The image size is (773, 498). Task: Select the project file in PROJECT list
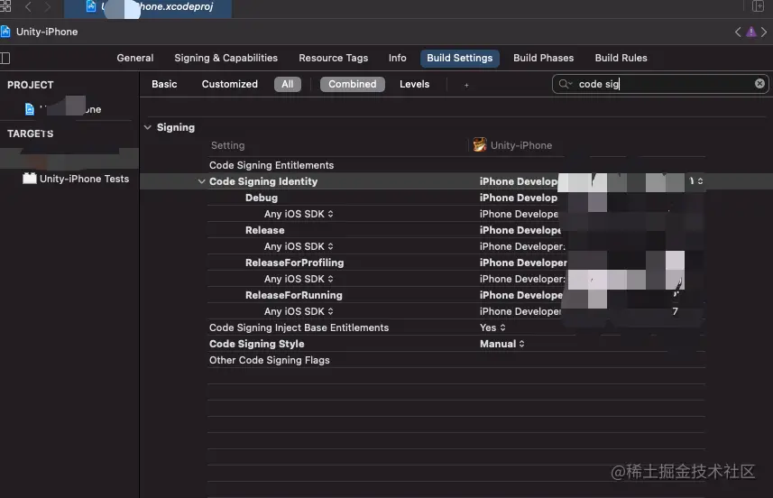pyautogui.click(x=68, y=109)
